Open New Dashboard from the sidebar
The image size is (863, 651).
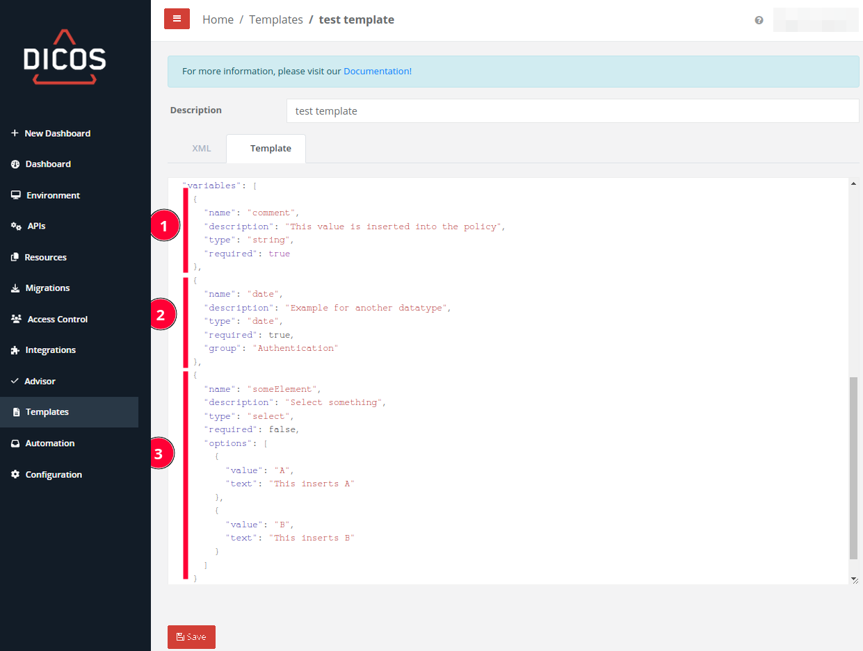pos(57,133)
